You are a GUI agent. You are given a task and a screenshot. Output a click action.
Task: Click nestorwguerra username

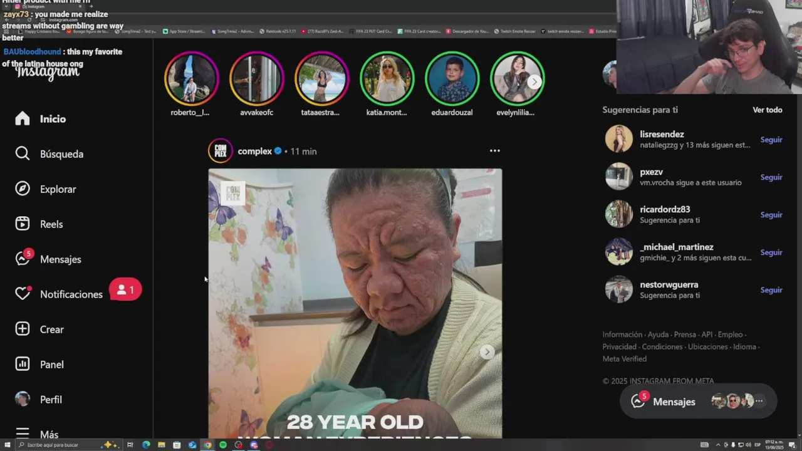(x=669, y=284)
